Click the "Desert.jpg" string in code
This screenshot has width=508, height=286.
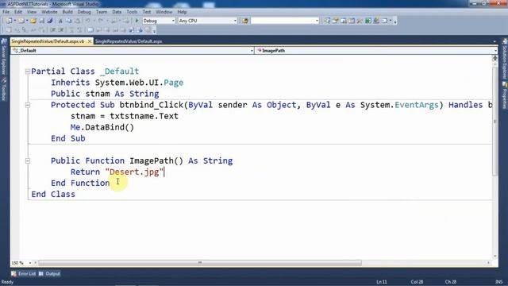click(134, 172)
